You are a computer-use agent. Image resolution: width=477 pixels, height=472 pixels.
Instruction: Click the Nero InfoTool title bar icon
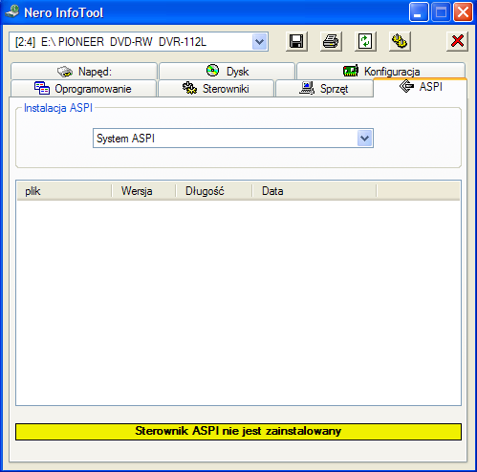(x=12, y=12)
